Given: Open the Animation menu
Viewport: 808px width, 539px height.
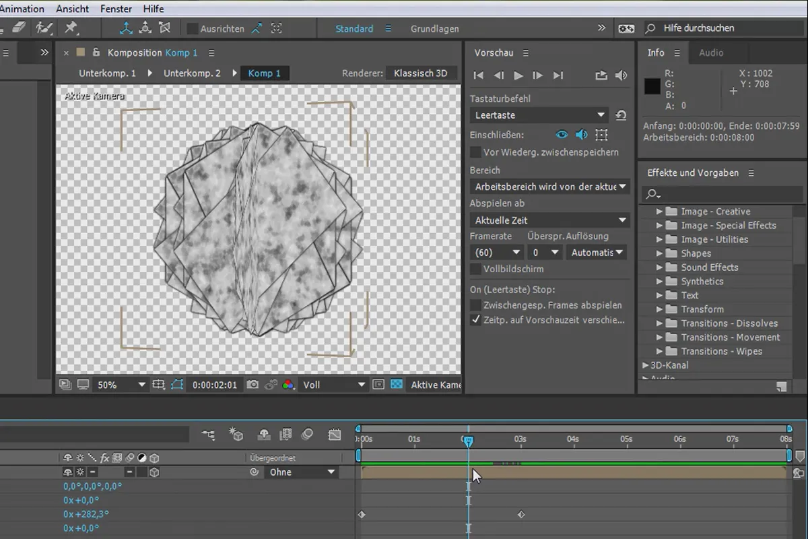Looking at the screenshot, I should [x=22, y=9].
